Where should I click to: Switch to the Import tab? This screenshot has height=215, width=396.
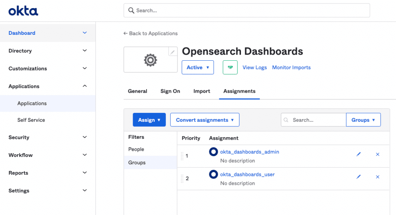pyautogui.click(x=201, y=91)
